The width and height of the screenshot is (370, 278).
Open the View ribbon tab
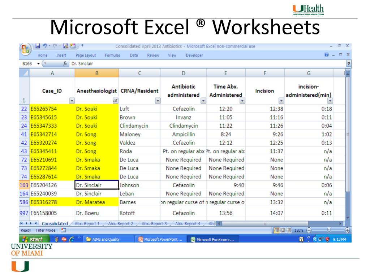point(172,55)
